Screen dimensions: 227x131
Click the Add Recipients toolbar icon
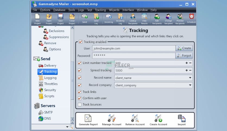pyautogui.click(x=157, y=18)
